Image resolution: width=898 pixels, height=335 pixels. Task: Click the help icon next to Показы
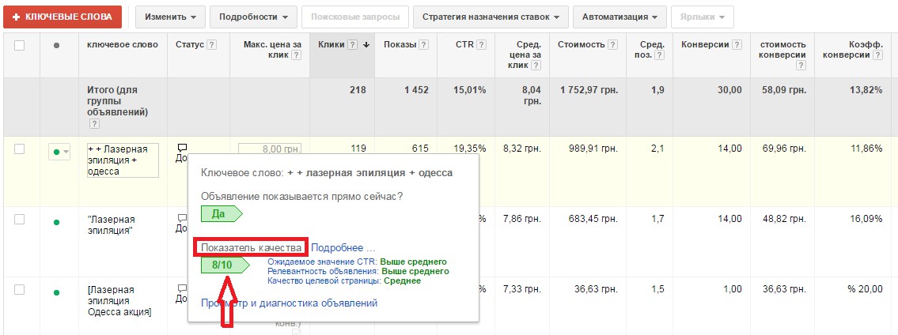click(424, 45)
